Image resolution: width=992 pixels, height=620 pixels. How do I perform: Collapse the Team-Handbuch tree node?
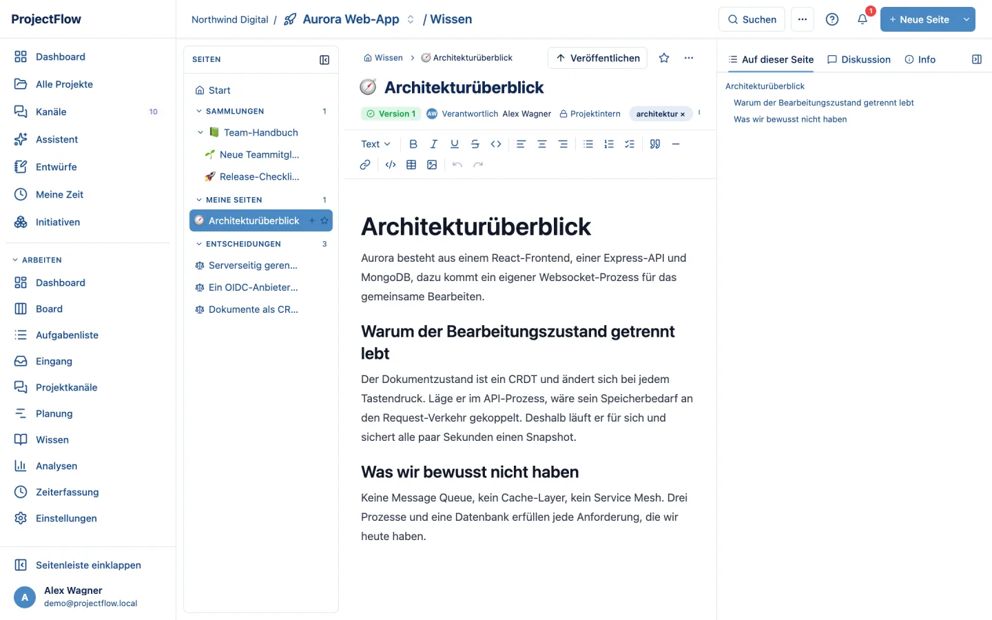click(x=200, y=132)
